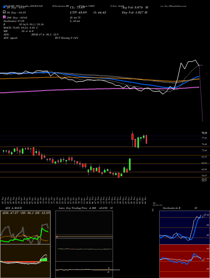Click the 74.46 price axis label
The image size is (210, 278).
(205, 144)
